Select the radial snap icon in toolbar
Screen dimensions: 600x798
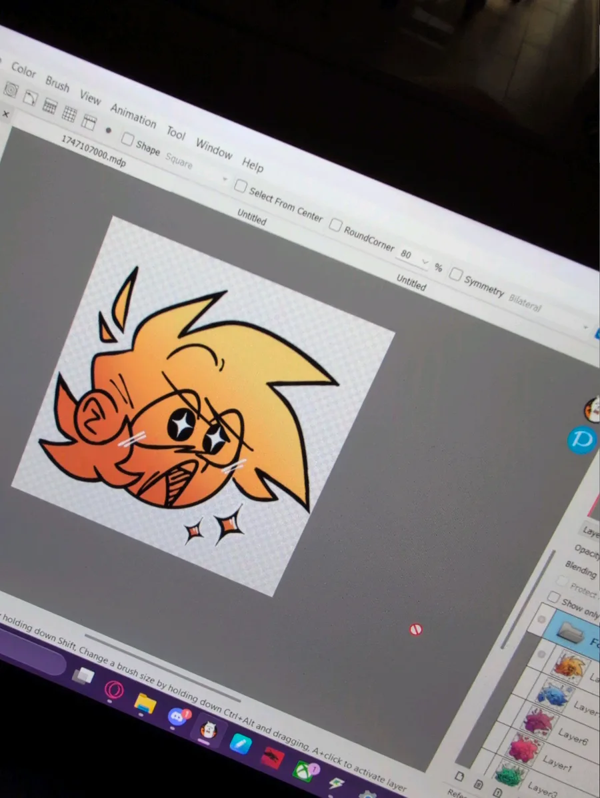point(11,91)
